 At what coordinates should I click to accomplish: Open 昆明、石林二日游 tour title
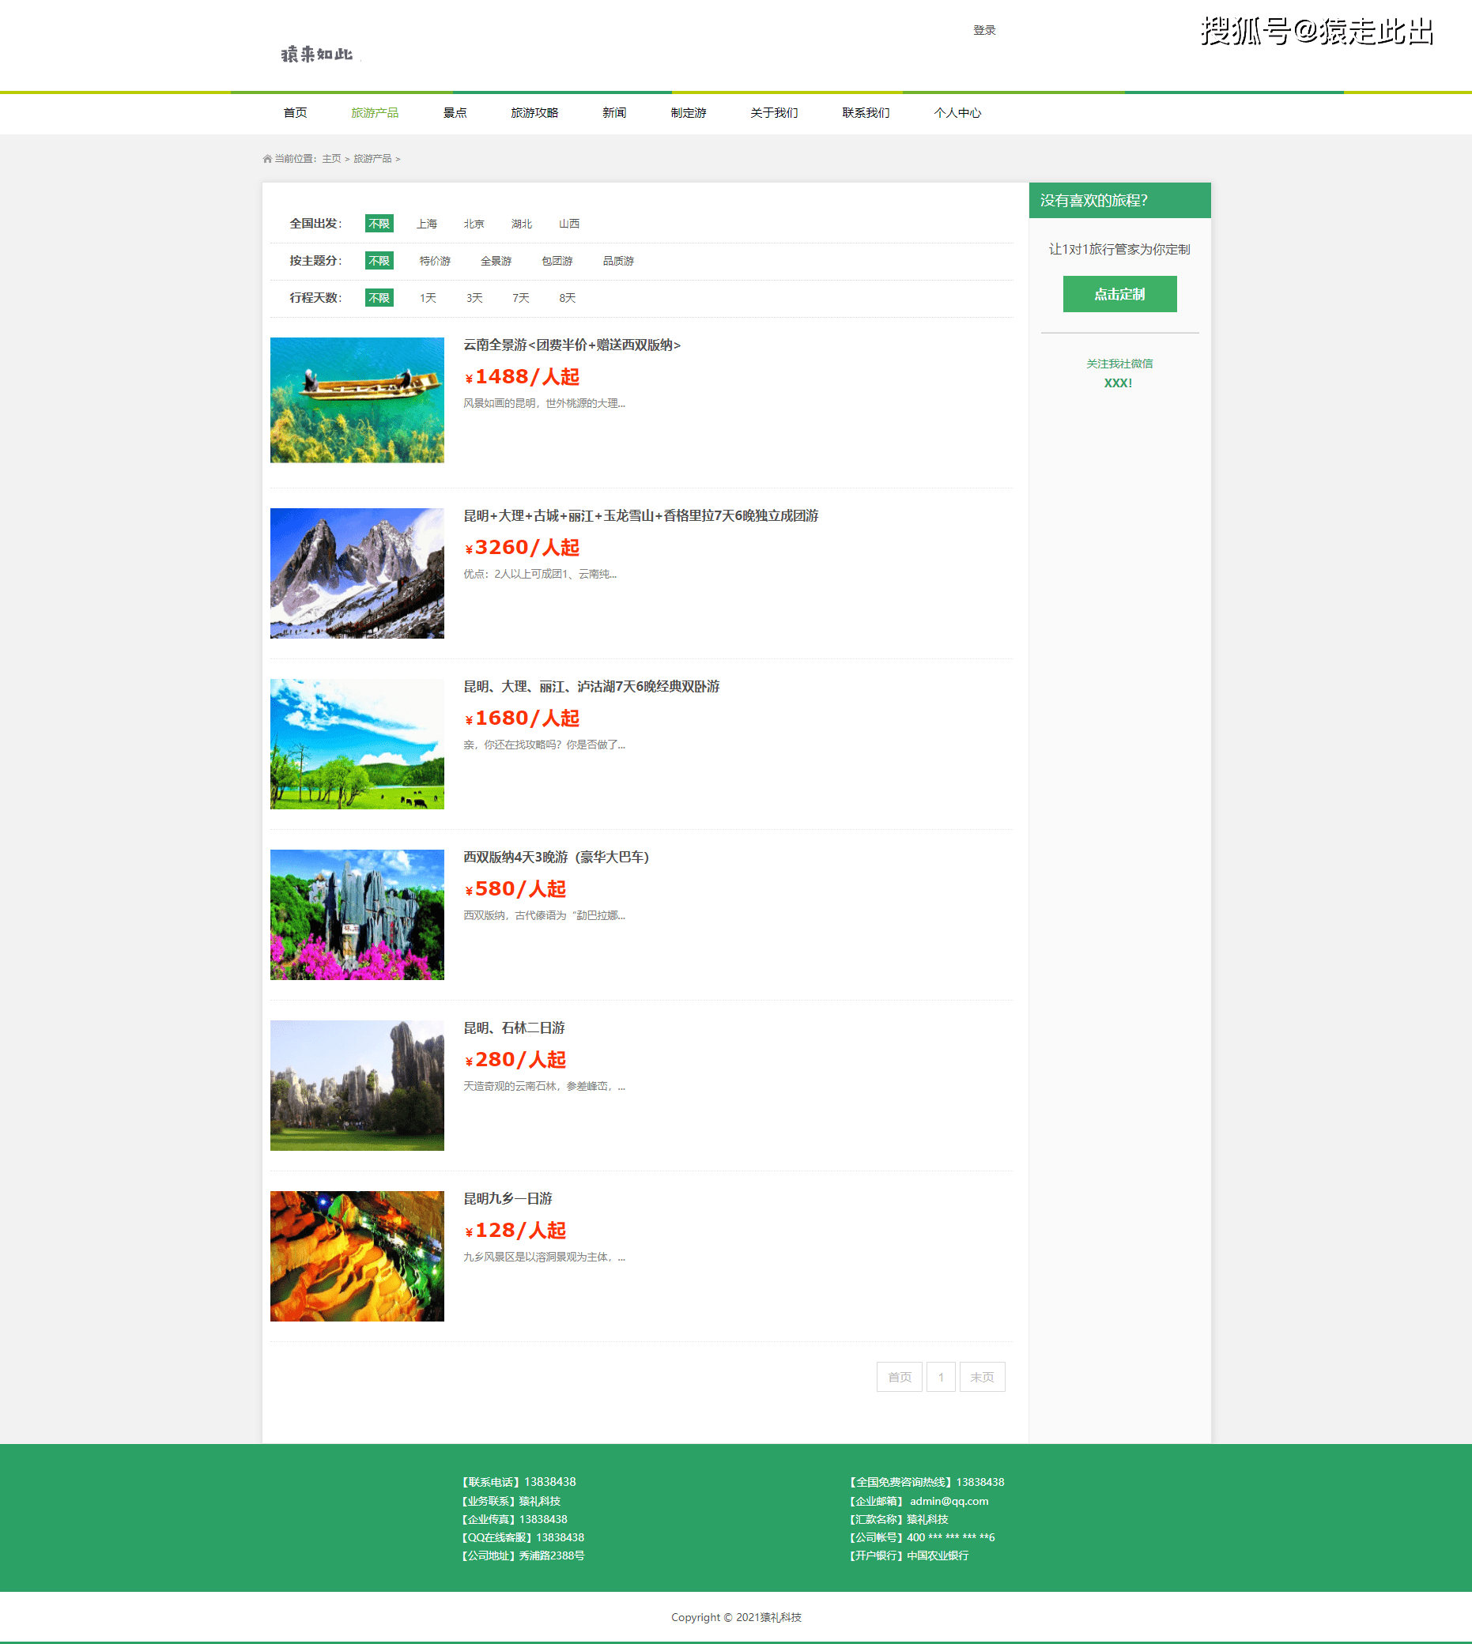tap(514, 1027)
